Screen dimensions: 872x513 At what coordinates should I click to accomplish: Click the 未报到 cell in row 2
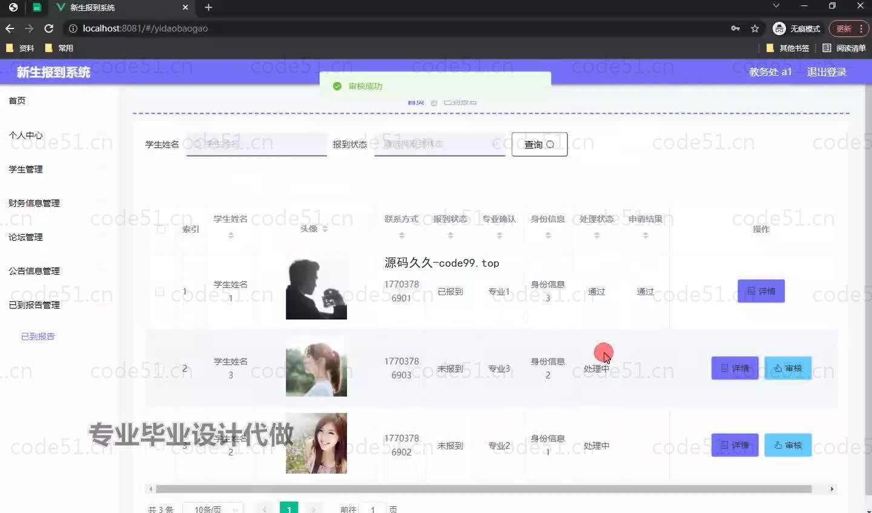click(450, 368)
